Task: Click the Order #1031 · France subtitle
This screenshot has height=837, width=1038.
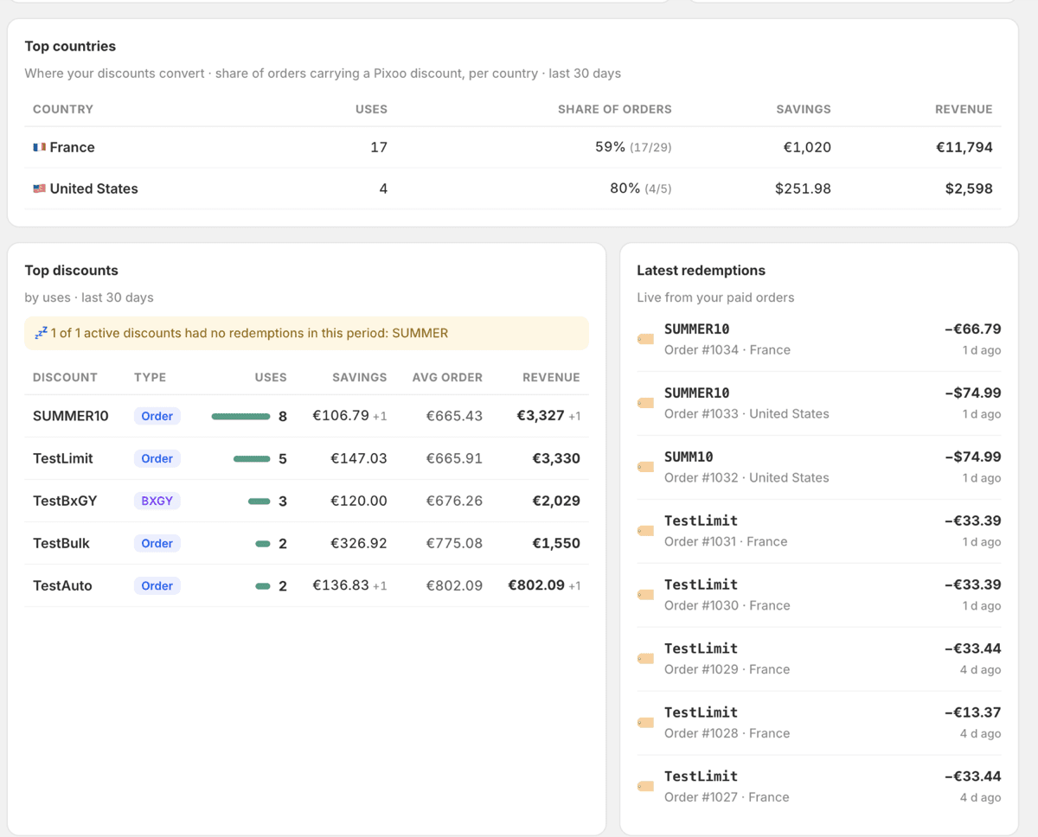Action: (726, 541)
